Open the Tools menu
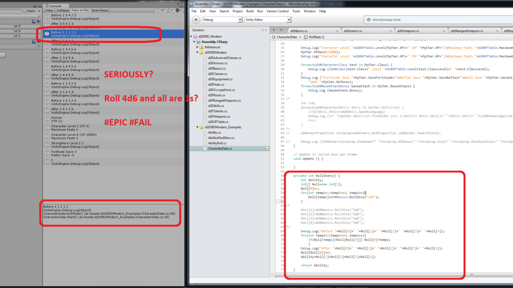 296,11
